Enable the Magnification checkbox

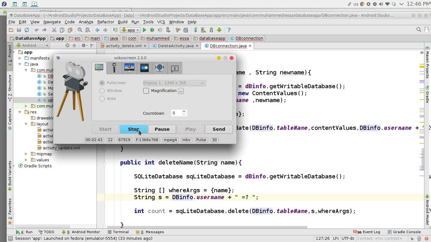[x=146, y=91]
